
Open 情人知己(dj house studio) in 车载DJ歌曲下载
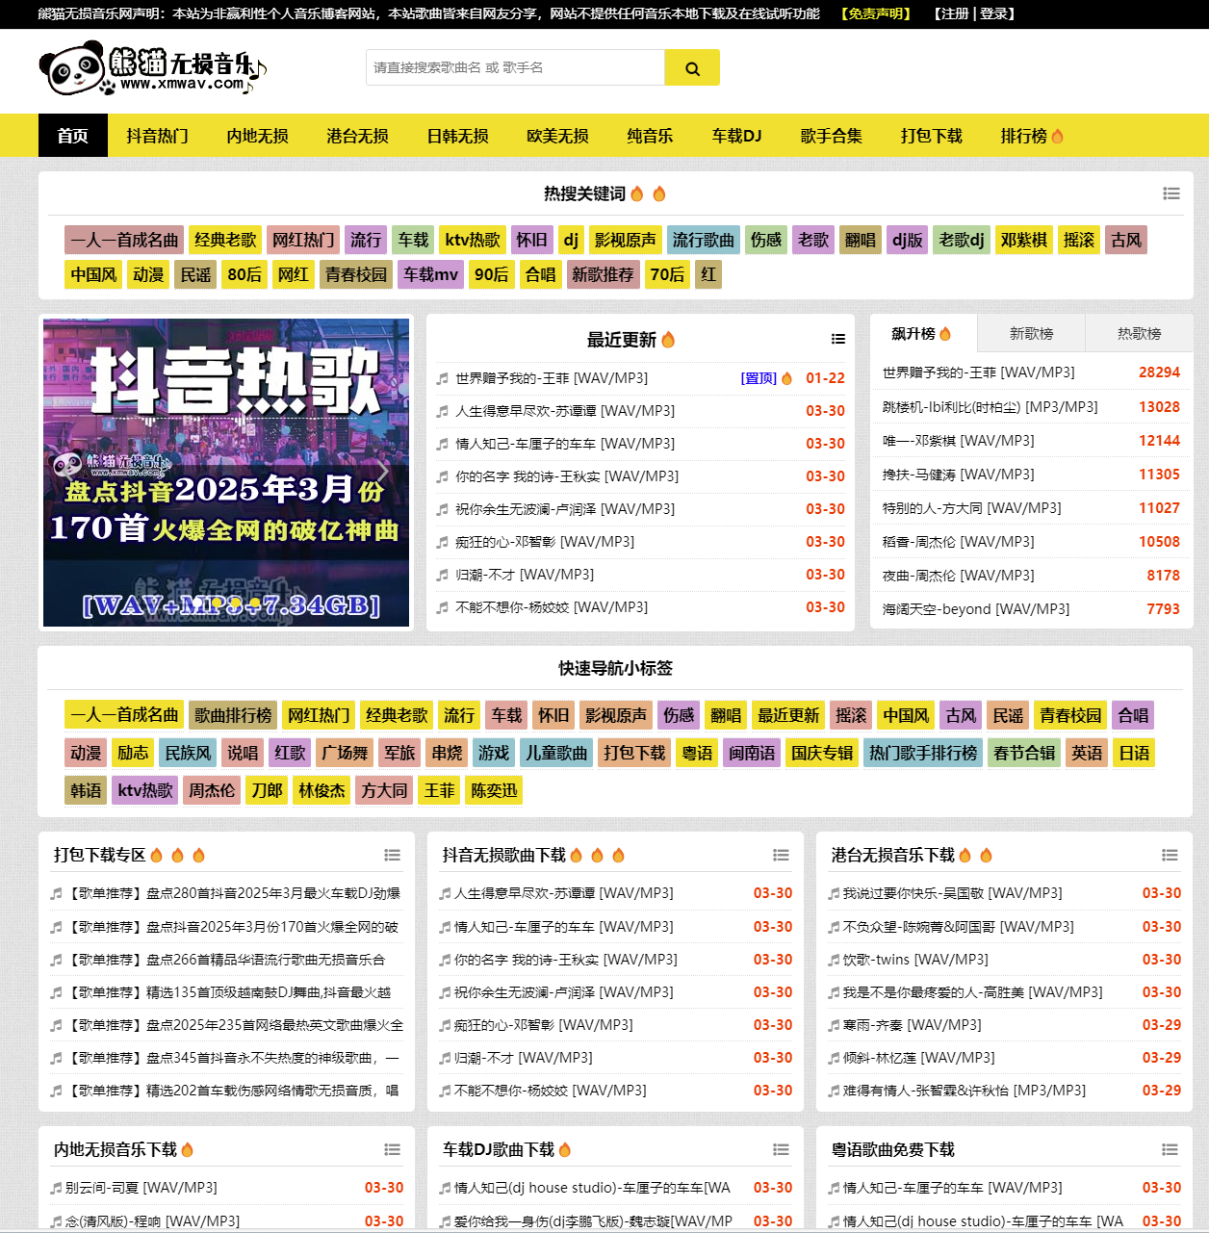[x=592, y=1188]
